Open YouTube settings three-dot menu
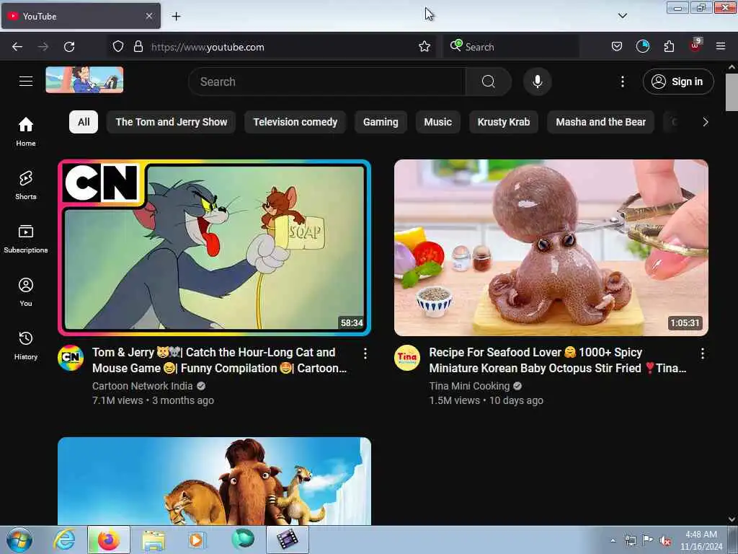The image size is (738, 554). pos(622,82)
